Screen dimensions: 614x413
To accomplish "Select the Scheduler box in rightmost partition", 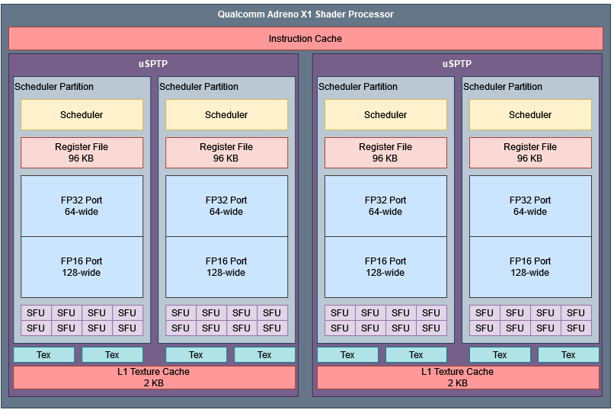I will [x=530, y=115].
